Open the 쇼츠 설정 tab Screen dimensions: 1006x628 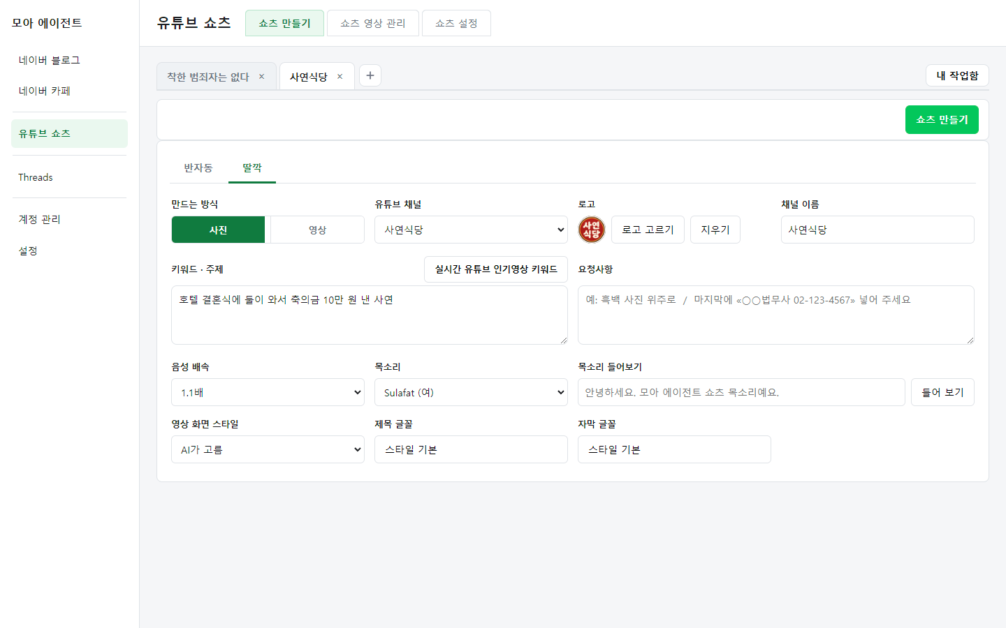pyautogui.click(x=456, y=23)
